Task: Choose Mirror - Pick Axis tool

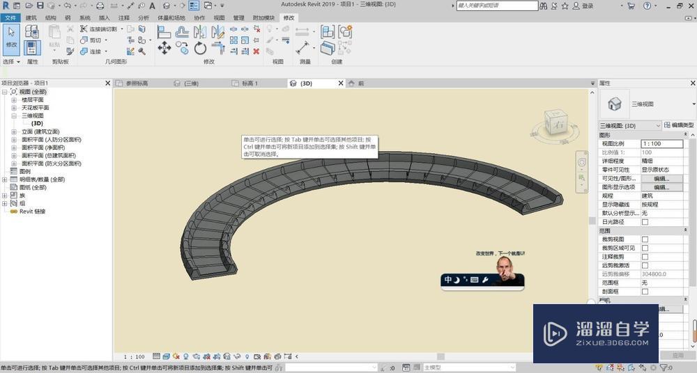Action: (x=199, y=31)
